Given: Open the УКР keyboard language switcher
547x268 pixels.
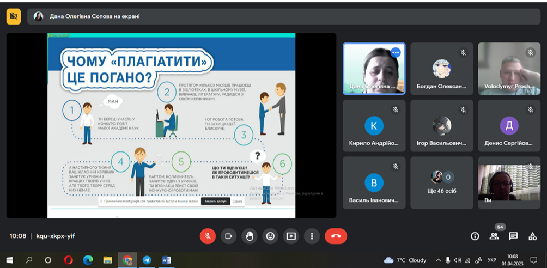Looking at the screenshot, I should (491, 260).
